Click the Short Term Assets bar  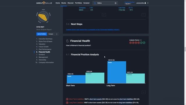76,79
